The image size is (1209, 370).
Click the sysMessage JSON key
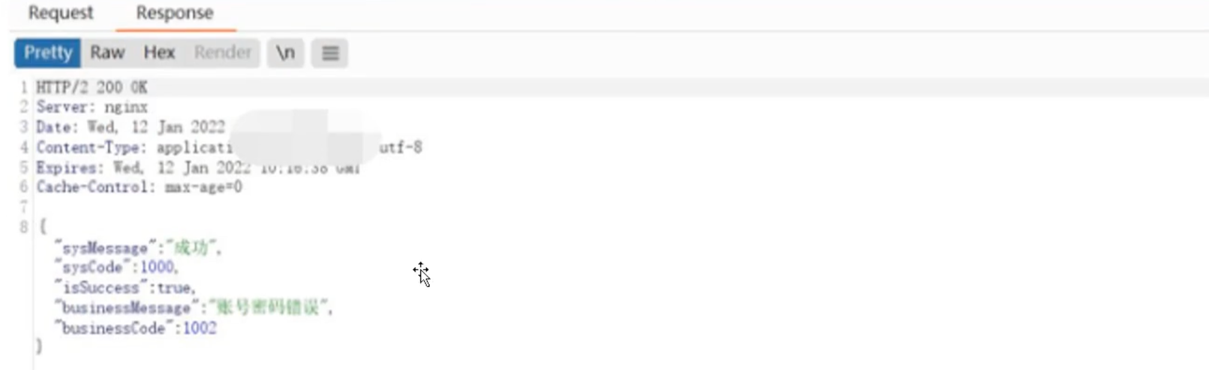[106, 248]
